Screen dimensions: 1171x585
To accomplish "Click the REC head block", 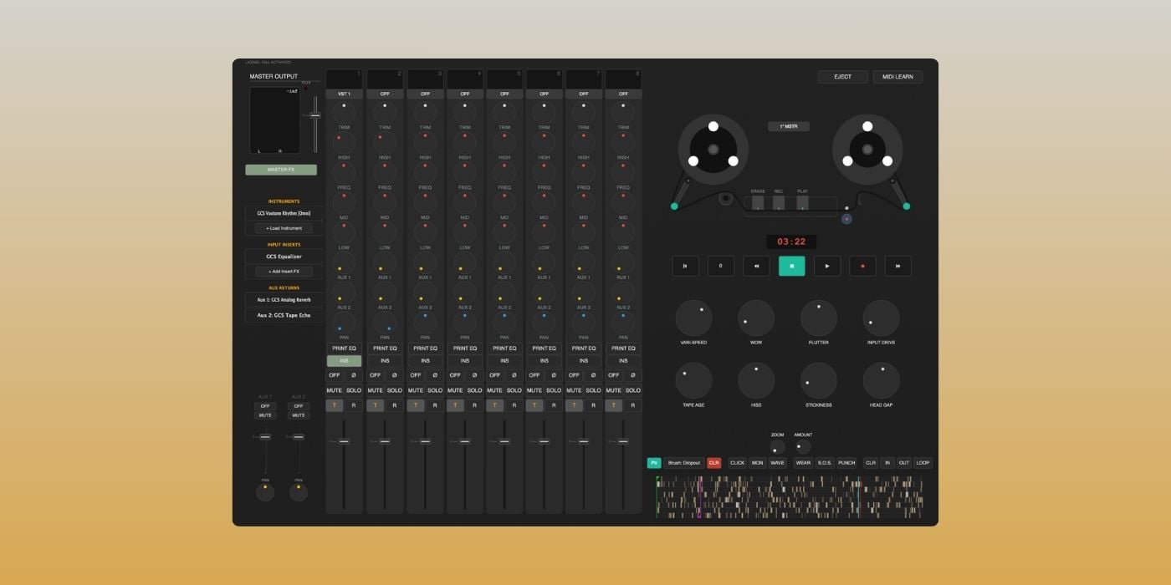I will [779, 202].
